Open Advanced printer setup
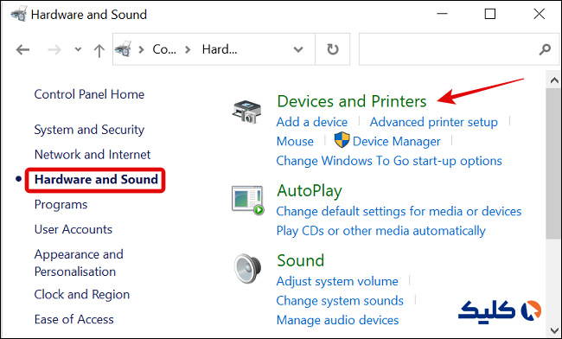 coord(434,122)
